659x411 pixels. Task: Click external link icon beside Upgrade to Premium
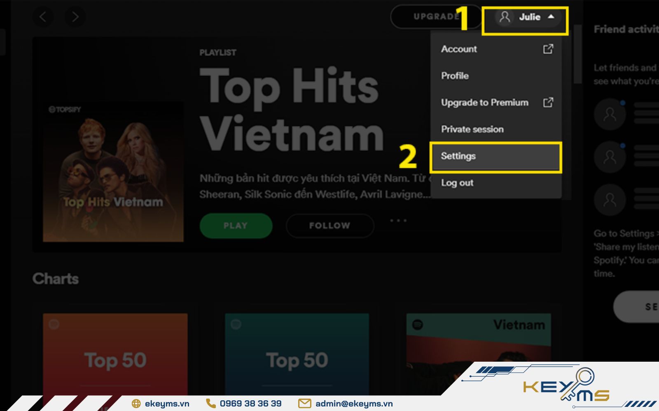coord(548,102)
